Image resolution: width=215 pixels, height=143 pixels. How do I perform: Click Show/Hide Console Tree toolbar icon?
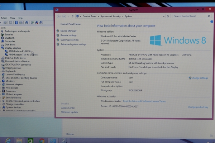tap(5, 23)
